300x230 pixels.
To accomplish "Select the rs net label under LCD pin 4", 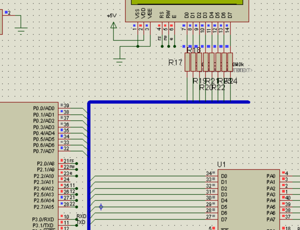I will pyautogui.click(x=159, y=38).
